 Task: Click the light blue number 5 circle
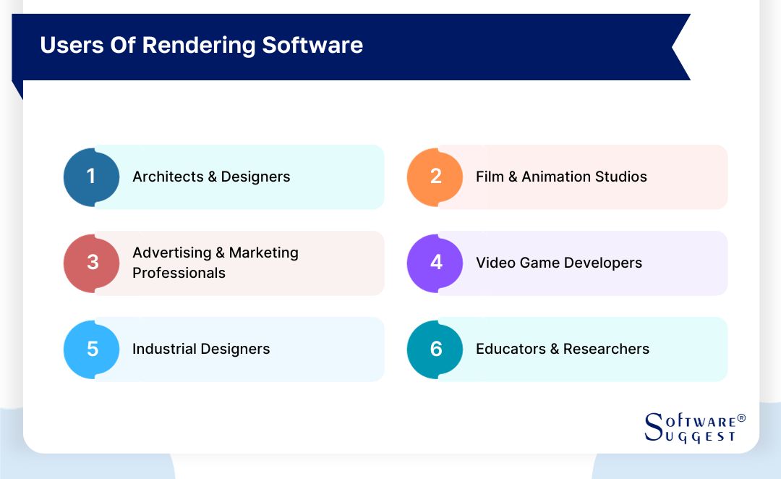point(91,349)
